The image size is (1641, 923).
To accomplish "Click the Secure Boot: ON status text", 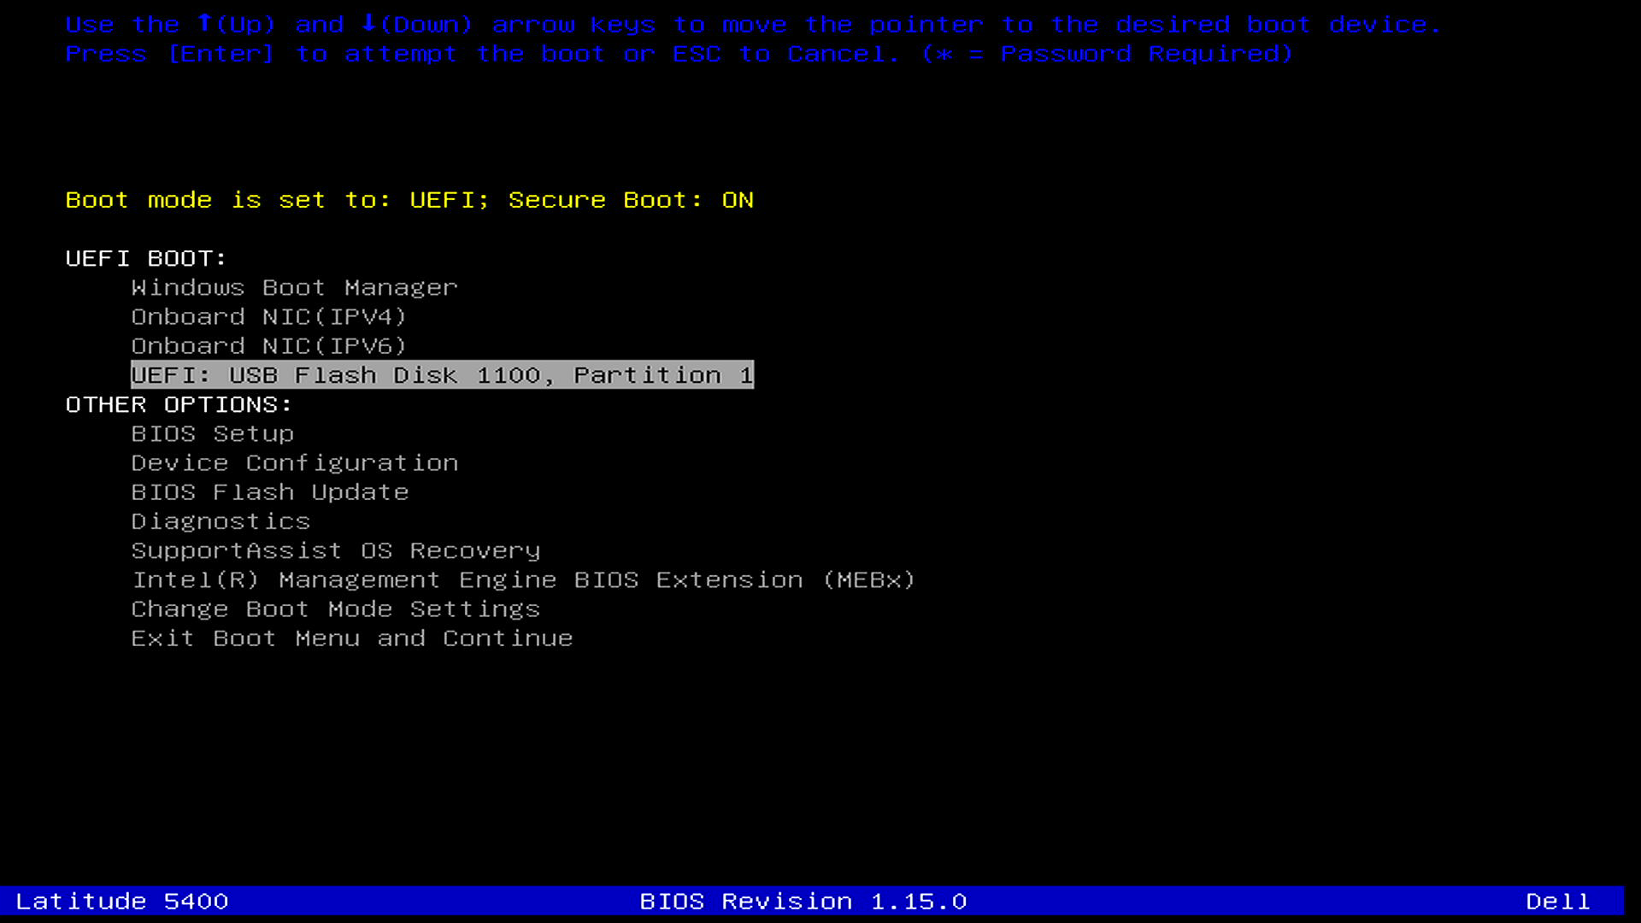I will (630, 200).
